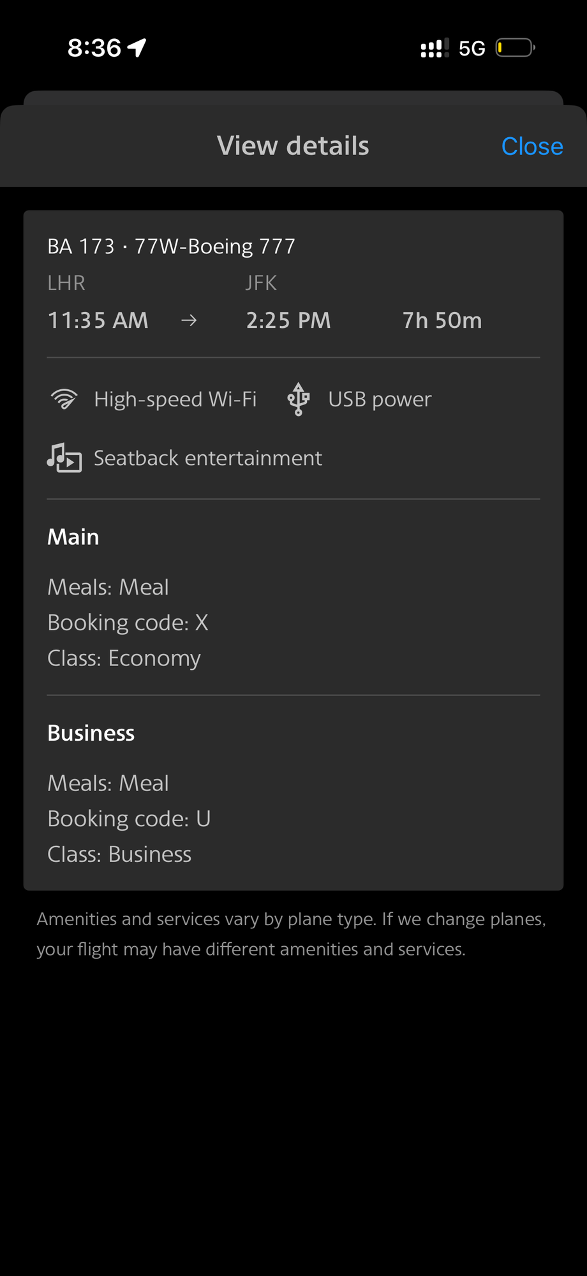Tap the 7h 50m flight duration

(442, 320)
